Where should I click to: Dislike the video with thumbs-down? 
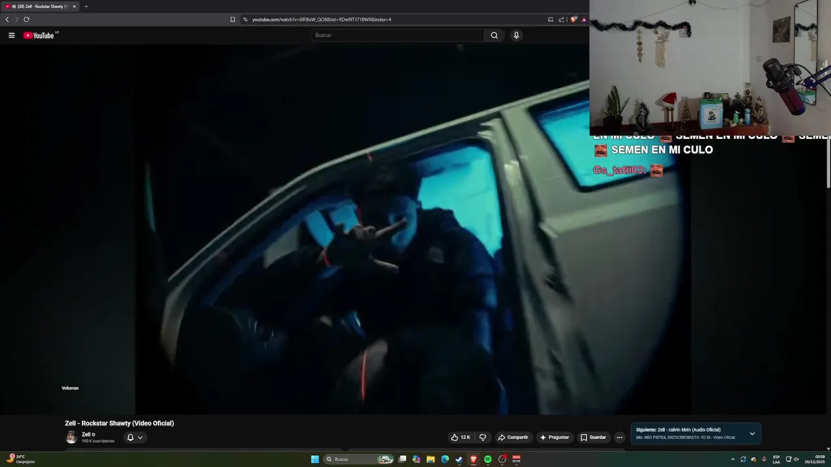click(482, 437)
